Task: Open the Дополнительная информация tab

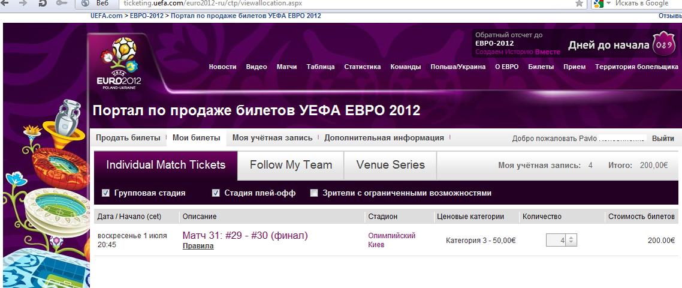Action: pyautogui.click(x=384, y=137)
